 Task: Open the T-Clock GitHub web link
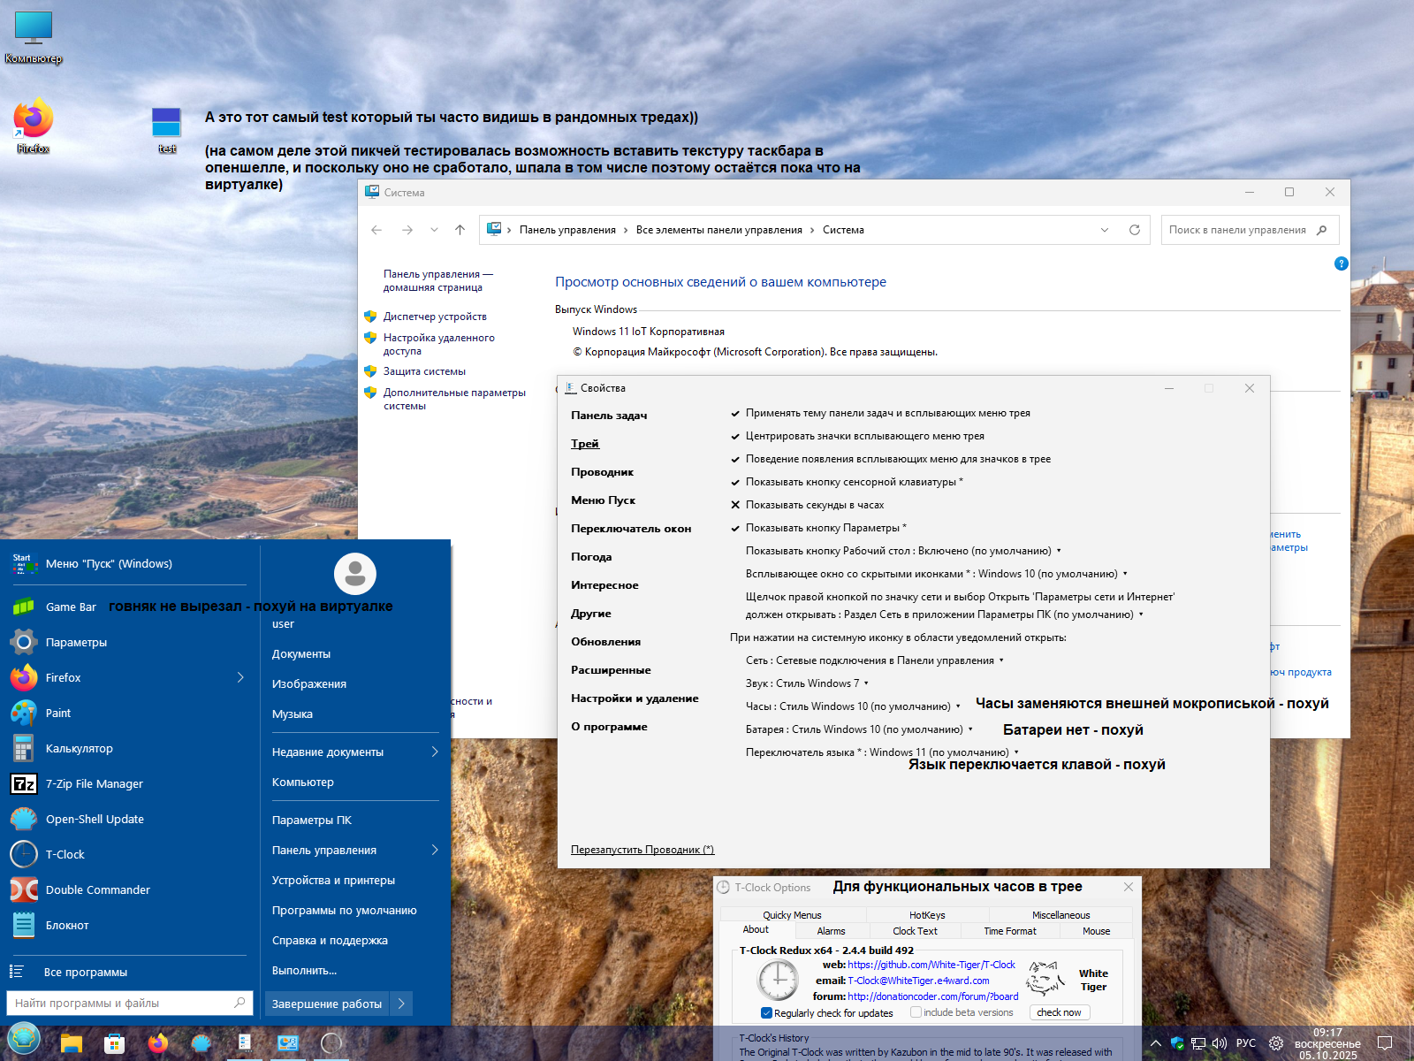click(x=931, y=965)
